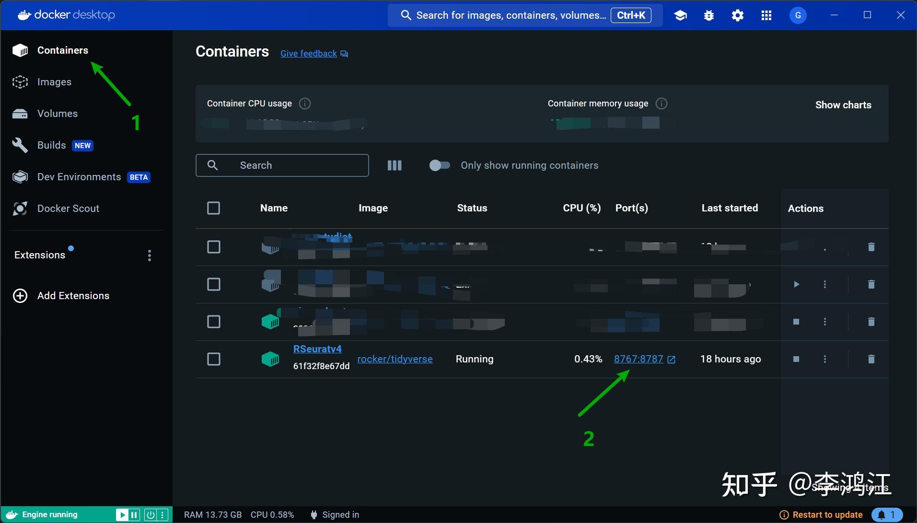Image resolution: width=917 pixels, height=523 pixels.
Task: Select all containers via header checkbox
Action: click(x=214, y=208)
